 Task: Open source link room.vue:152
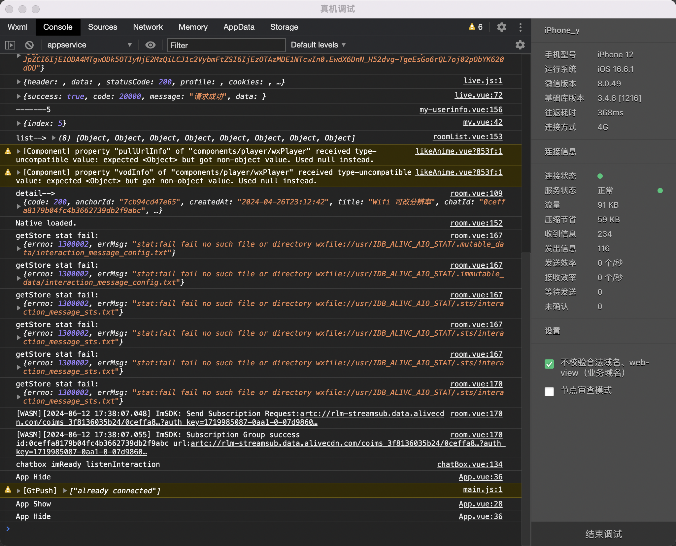(x=476, y=223)
